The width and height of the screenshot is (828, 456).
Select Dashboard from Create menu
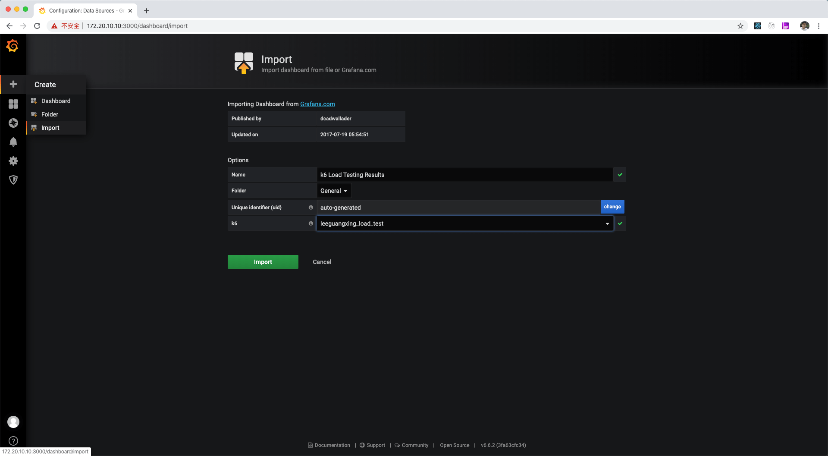point(56,101)
